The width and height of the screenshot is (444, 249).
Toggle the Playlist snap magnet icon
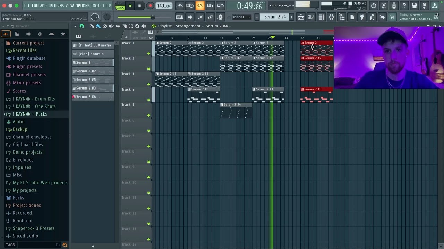coord(82,26)
